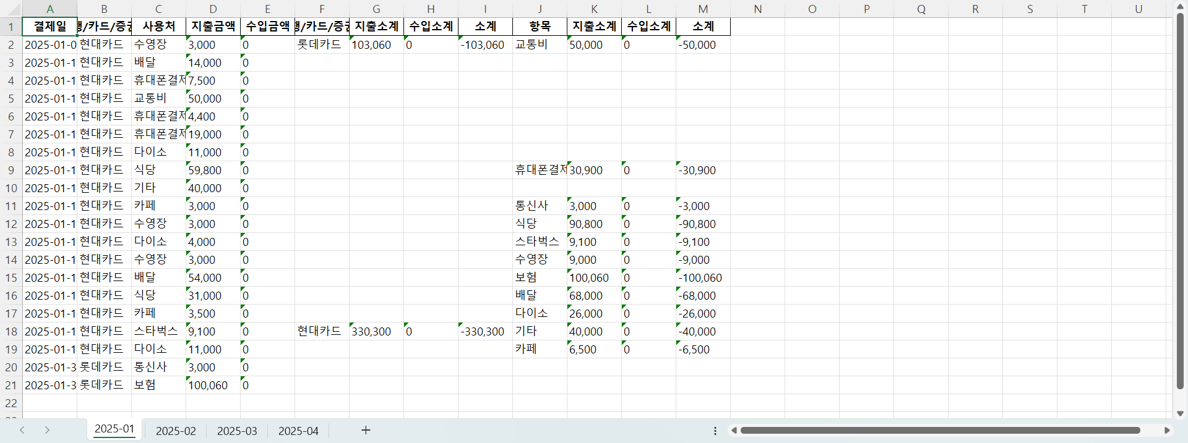This screenshot has width=1188, height=443.
Task: Select cell showing 90,800 in column K
Action: click(x=594, y=224)
